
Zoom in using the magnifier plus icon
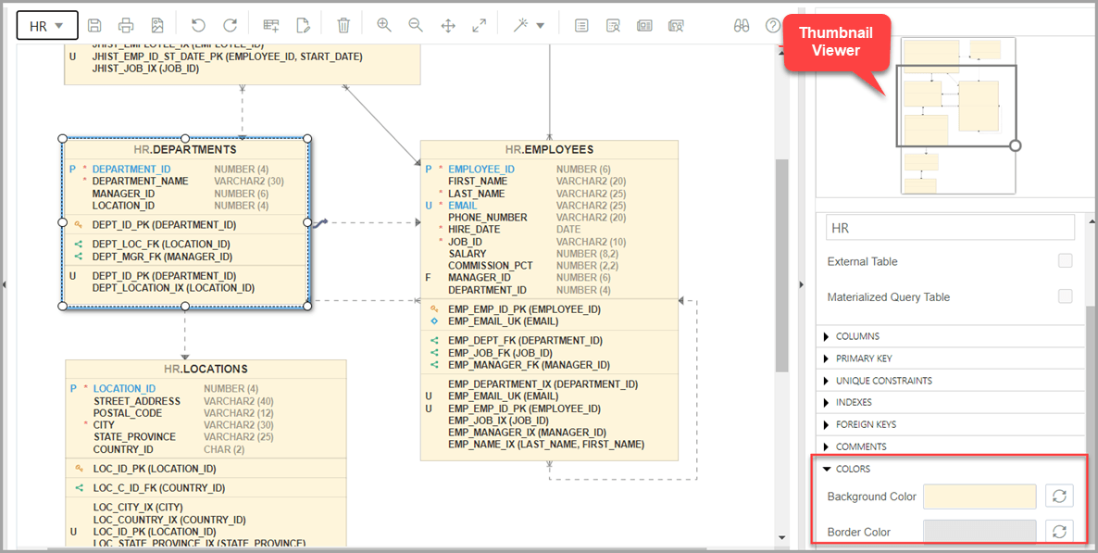tap(384, 25)
